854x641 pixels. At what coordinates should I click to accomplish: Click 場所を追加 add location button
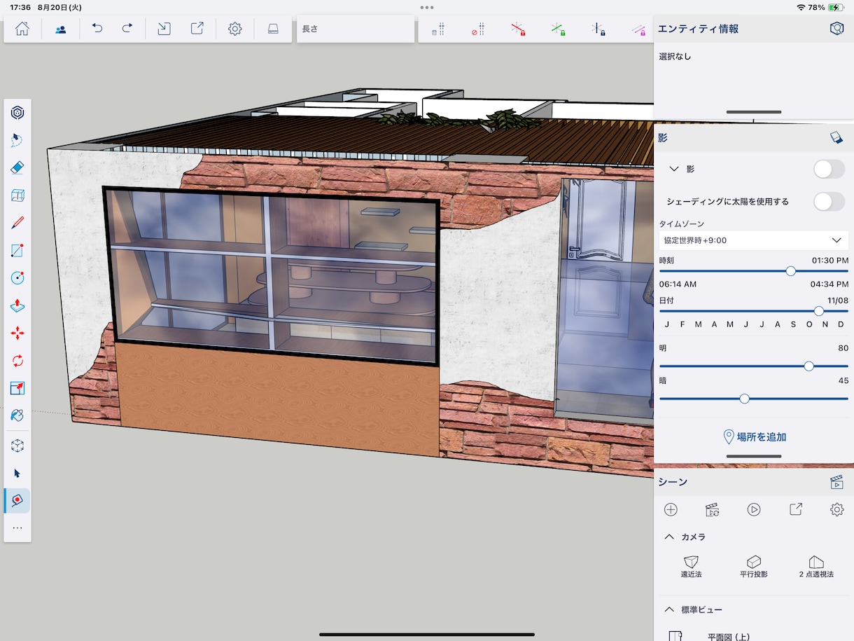tap(754, 437)
